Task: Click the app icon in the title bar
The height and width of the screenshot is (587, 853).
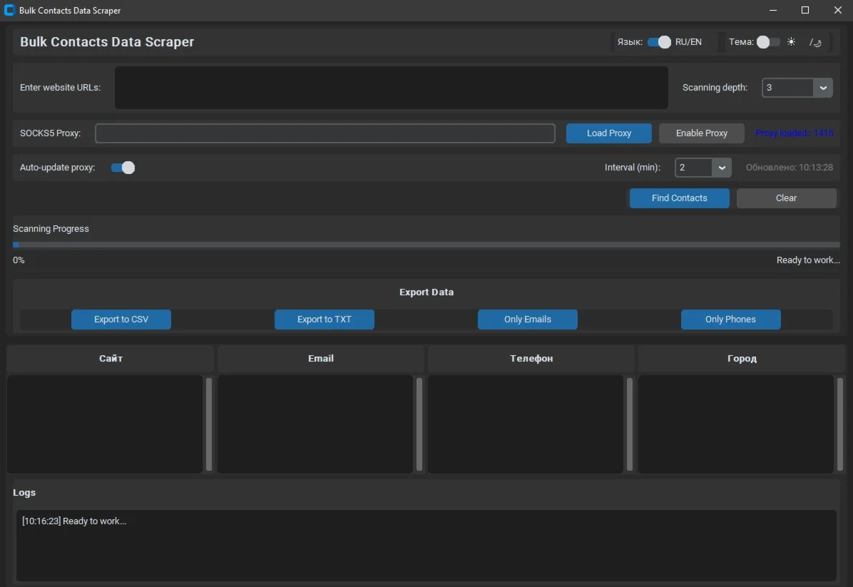Action: [10, 11]
